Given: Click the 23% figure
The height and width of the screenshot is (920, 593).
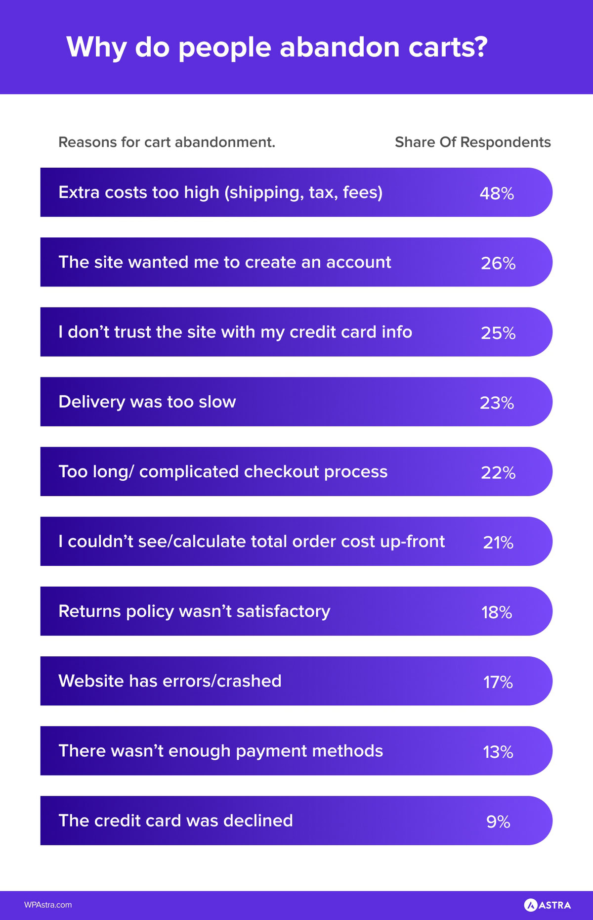Looking at the screenshot, I should 497,403.
